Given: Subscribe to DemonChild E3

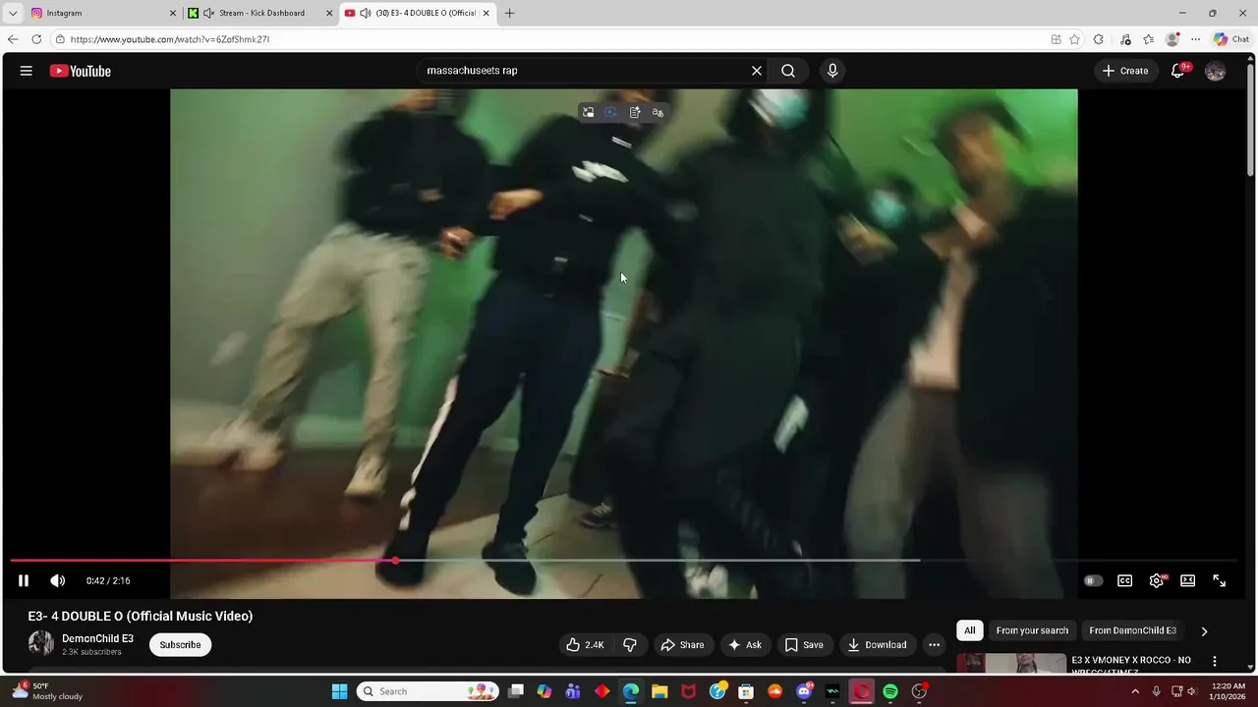Looking at the screenshot, I should (x=180, y=645).
